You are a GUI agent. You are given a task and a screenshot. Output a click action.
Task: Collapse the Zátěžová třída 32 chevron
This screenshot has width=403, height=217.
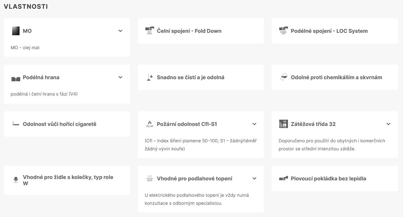pyautogui.click(x=388, y=124)
